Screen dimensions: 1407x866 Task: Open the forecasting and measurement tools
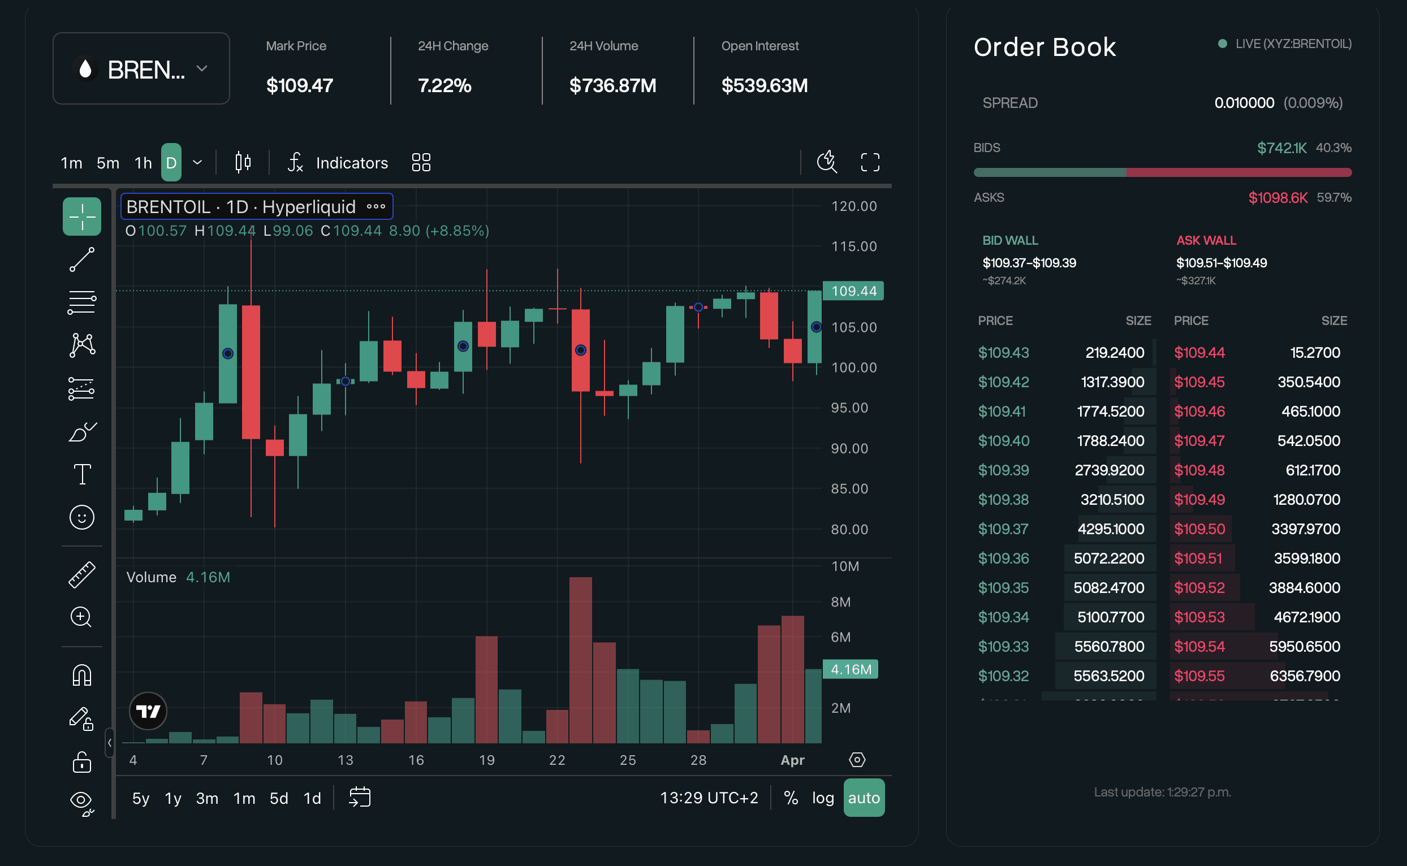click(x=82, y=388)
